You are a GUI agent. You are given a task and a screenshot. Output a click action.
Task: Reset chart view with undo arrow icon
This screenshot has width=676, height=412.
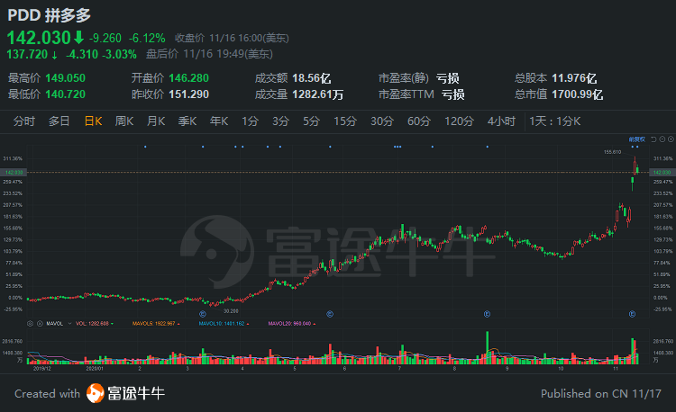coord(653,139)
